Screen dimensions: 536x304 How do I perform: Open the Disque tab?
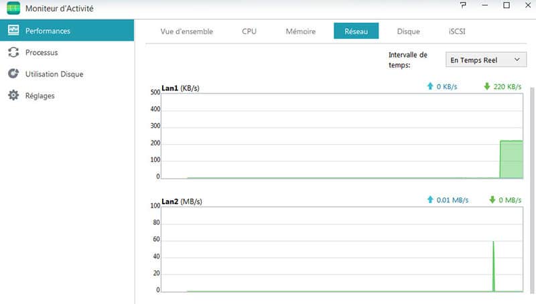click(x=409, y=31)
